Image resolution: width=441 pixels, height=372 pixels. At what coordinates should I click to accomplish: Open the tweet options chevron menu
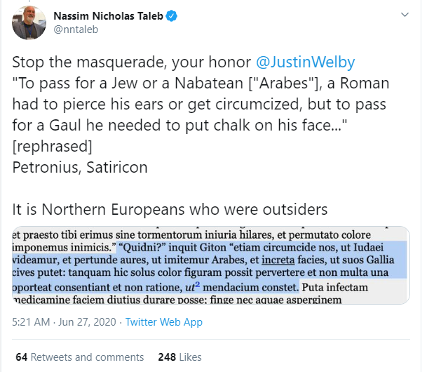pyautogui.click(x=404, y=15)
